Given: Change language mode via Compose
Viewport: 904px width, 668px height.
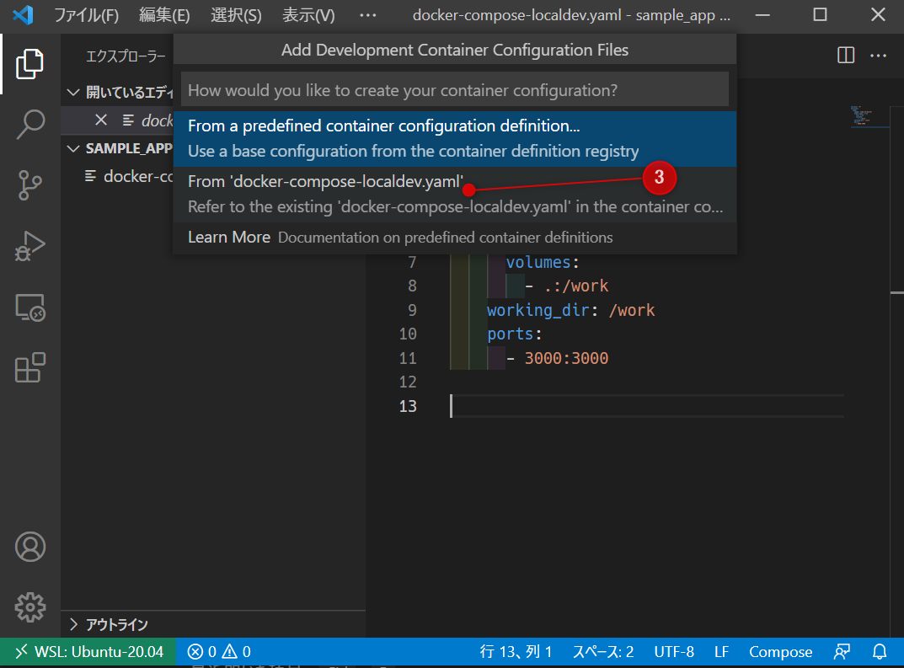Looking at the screenshot, I should pos(781,652).
